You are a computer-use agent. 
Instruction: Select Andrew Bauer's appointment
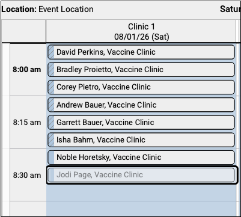[141, 105]
